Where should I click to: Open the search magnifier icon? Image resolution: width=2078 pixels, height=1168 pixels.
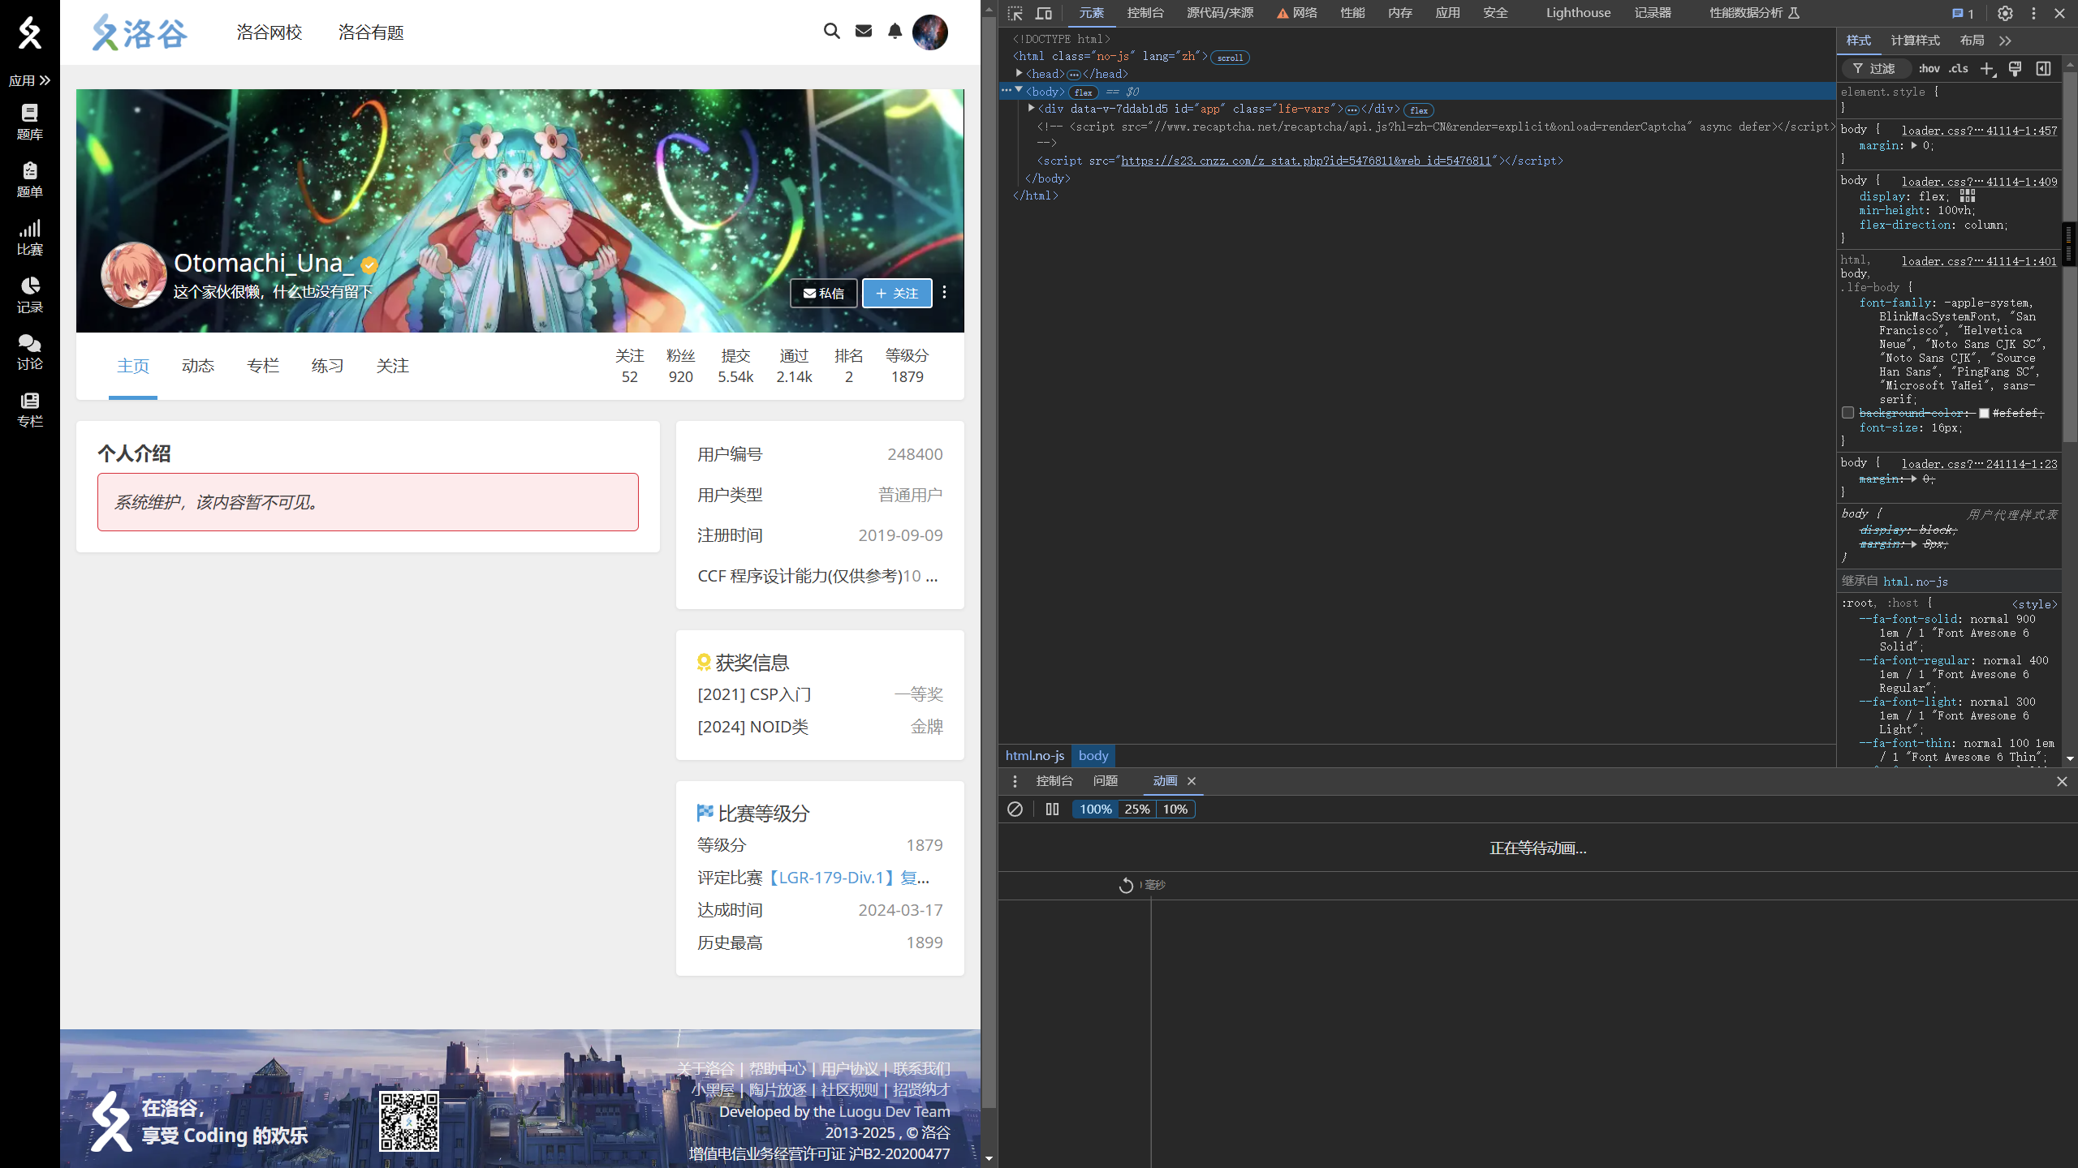tap(831, 32)
